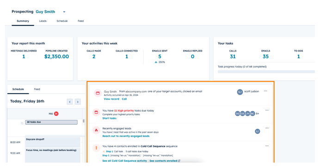Open the top Schedule tab
The width and height of the screenshot is (319, 167).
(x=62, y=21)
